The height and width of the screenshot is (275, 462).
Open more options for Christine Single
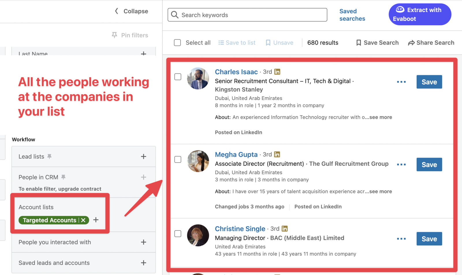(x=401, y=239)
